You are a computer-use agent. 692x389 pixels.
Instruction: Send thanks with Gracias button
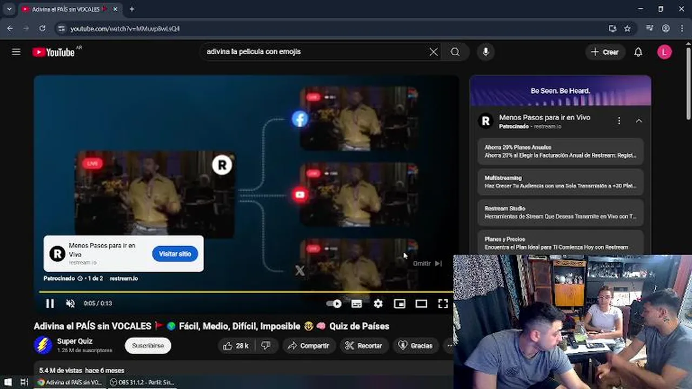[x=415, y=346]
